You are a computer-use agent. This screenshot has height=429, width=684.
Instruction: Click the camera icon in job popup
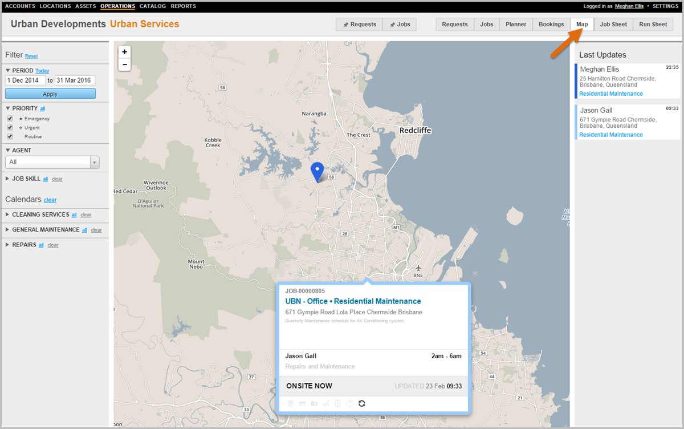tap(314, 404)
